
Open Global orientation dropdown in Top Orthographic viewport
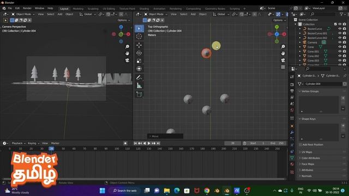click(221, 14)
